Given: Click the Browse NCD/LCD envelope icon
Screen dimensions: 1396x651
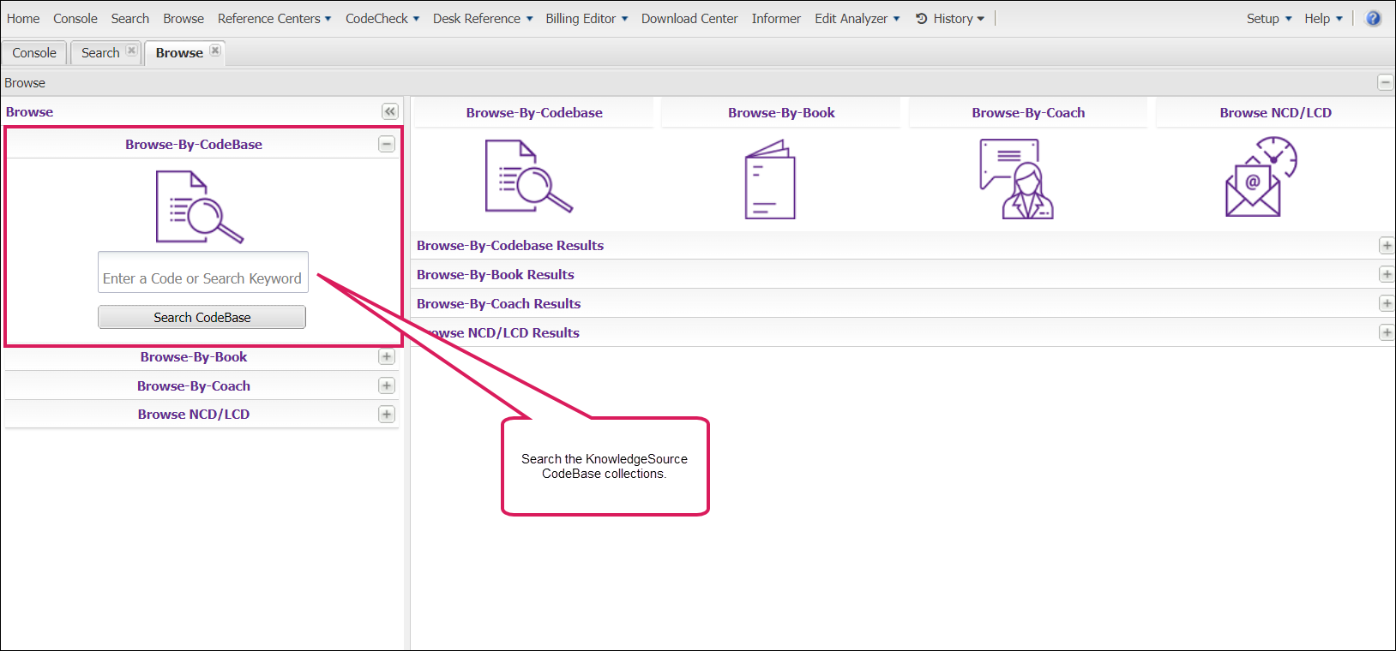Looking at the screenshot, I should tap(1260, 177).
